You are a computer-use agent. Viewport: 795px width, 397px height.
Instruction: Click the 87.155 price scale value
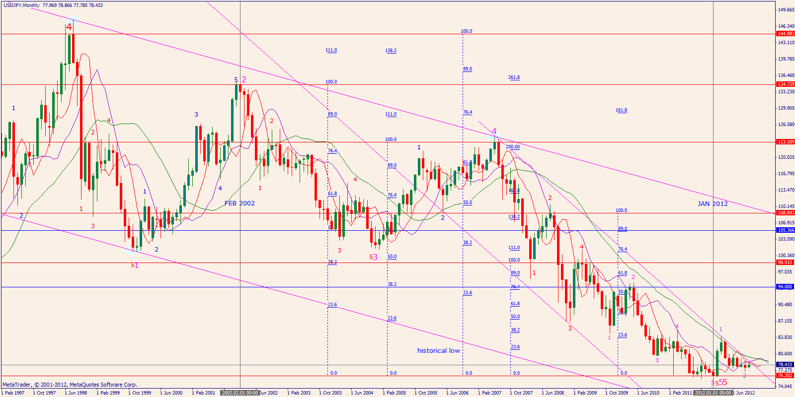[x=786, y=321]
